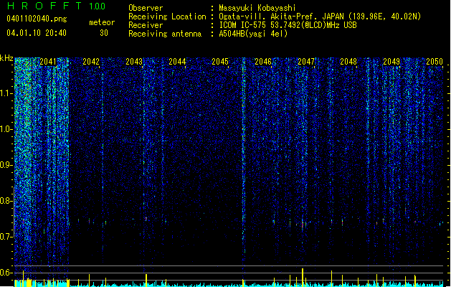Viewport: 451px width, 287px height.
Task: Click the meteor count value 30
Action: [104, 33]
